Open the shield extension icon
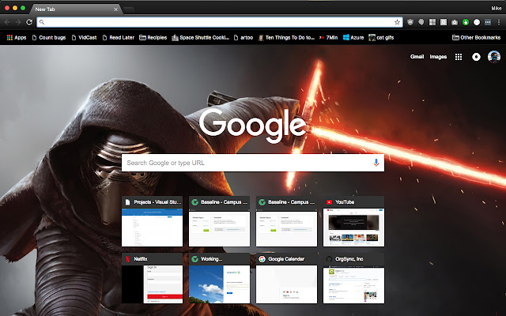 410,22
